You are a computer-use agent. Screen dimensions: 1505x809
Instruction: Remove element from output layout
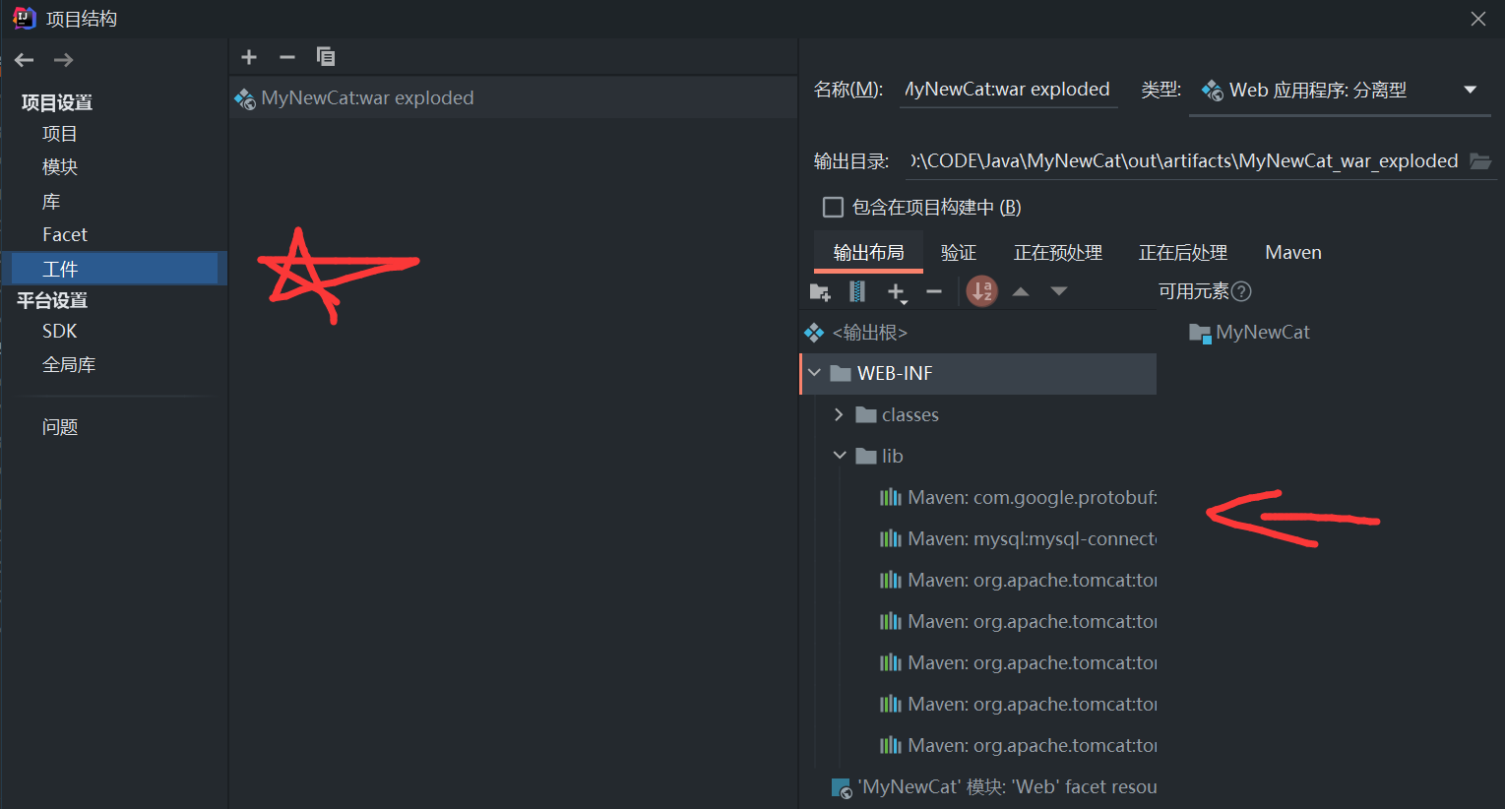[934, 291]
